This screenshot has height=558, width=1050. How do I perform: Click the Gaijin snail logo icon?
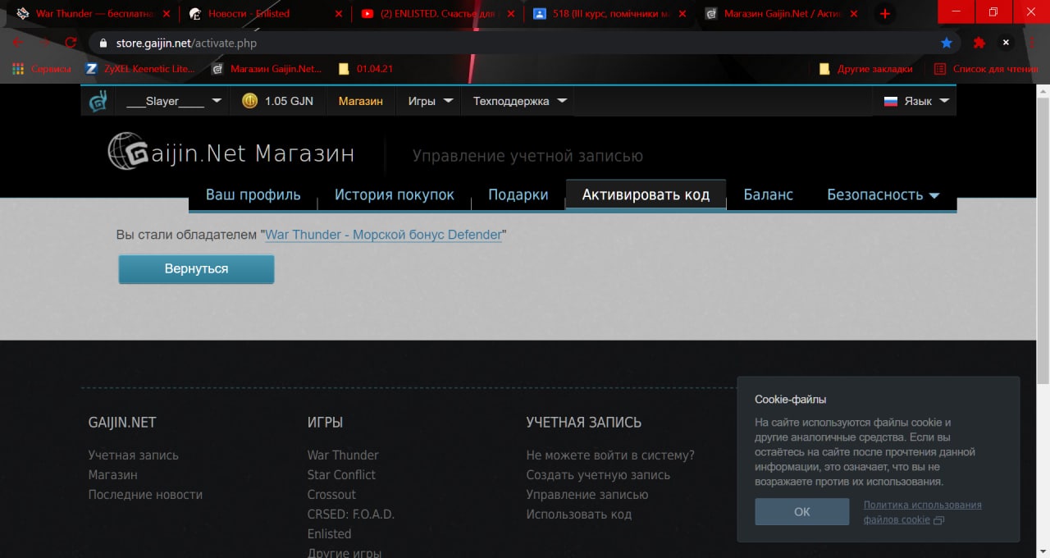(x=98, y=101)
